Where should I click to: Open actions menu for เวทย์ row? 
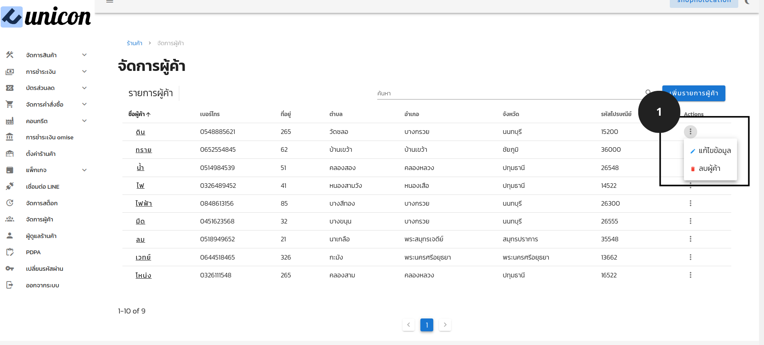(690, 257)
